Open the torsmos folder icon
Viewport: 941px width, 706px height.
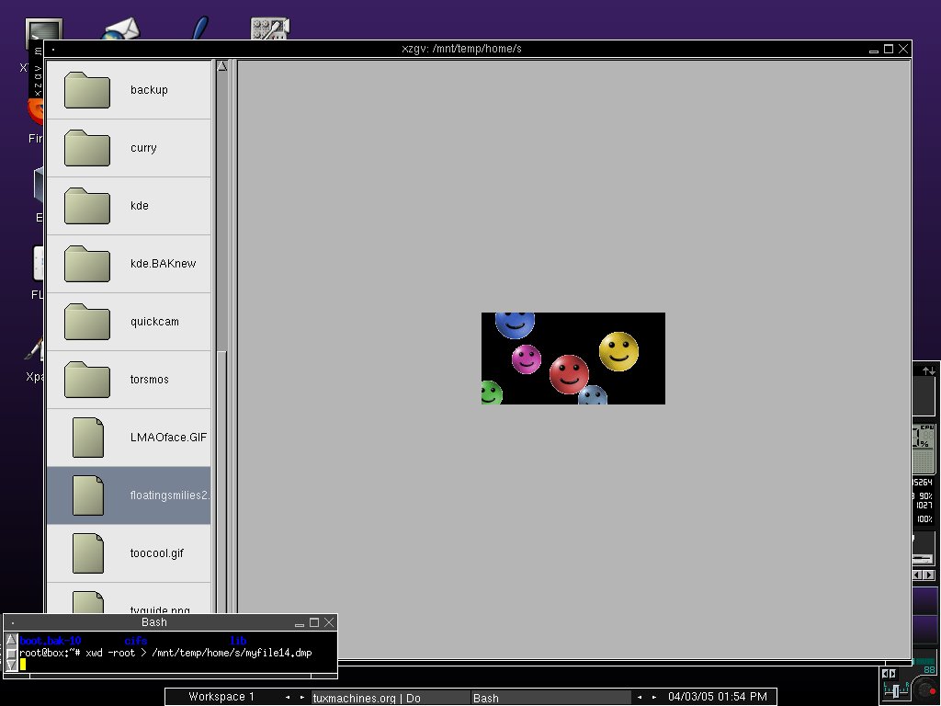87,380
